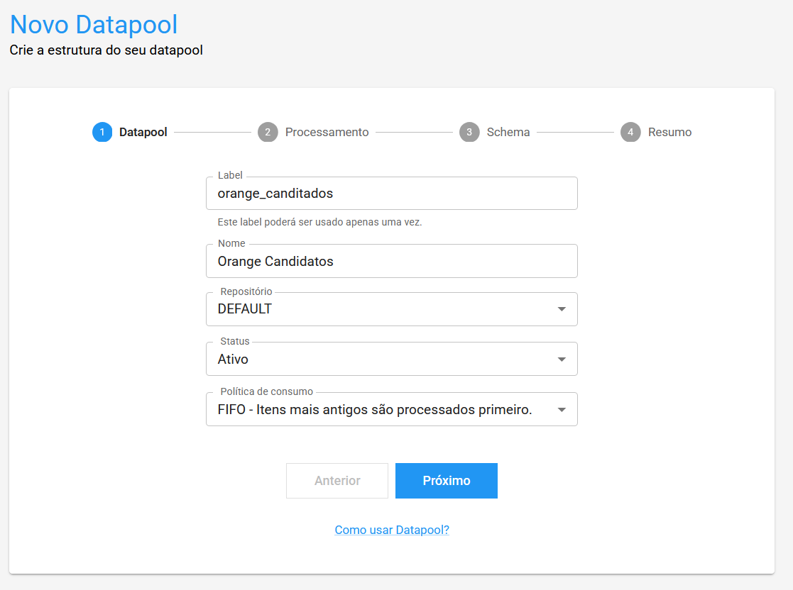This screenshot has width=793, height=590.
Task: Jump to the Resumo step label
Action: pos(669,132)
